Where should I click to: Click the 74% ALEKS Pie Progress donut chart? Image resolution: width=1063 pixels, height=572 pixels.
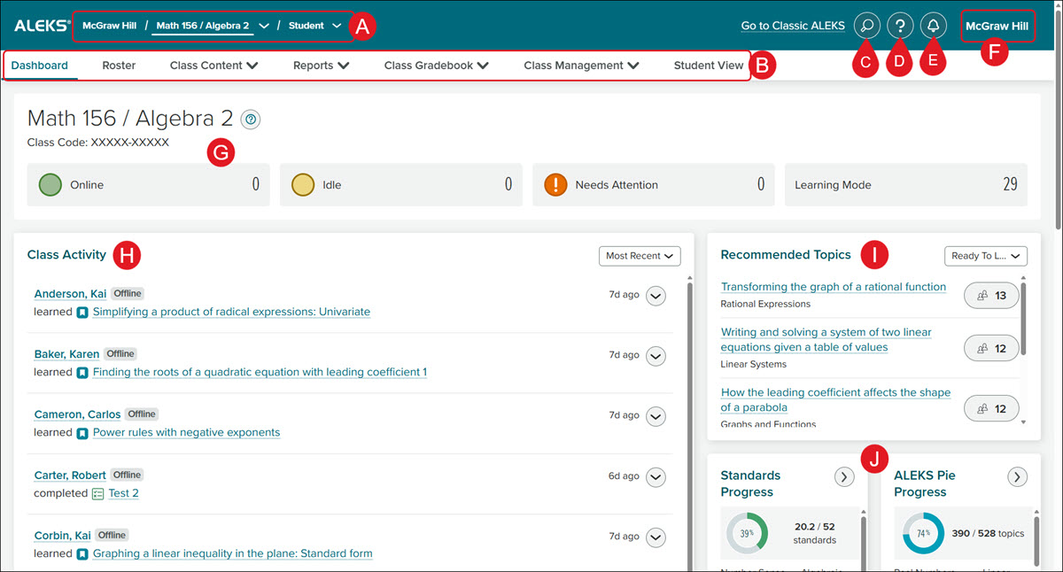(x=923, y=534)
